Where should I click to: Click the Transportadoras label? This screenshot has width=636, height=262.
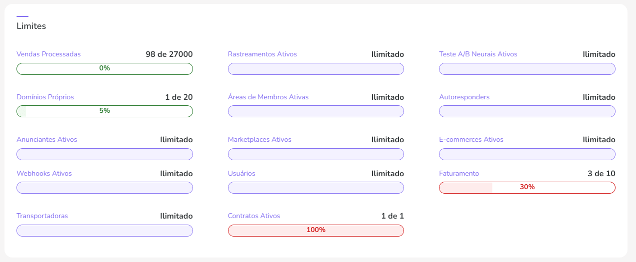pos(42,216)
